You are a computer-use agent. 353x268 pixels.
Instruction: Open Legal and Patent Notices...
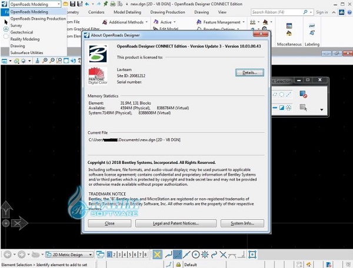(176, 223)
